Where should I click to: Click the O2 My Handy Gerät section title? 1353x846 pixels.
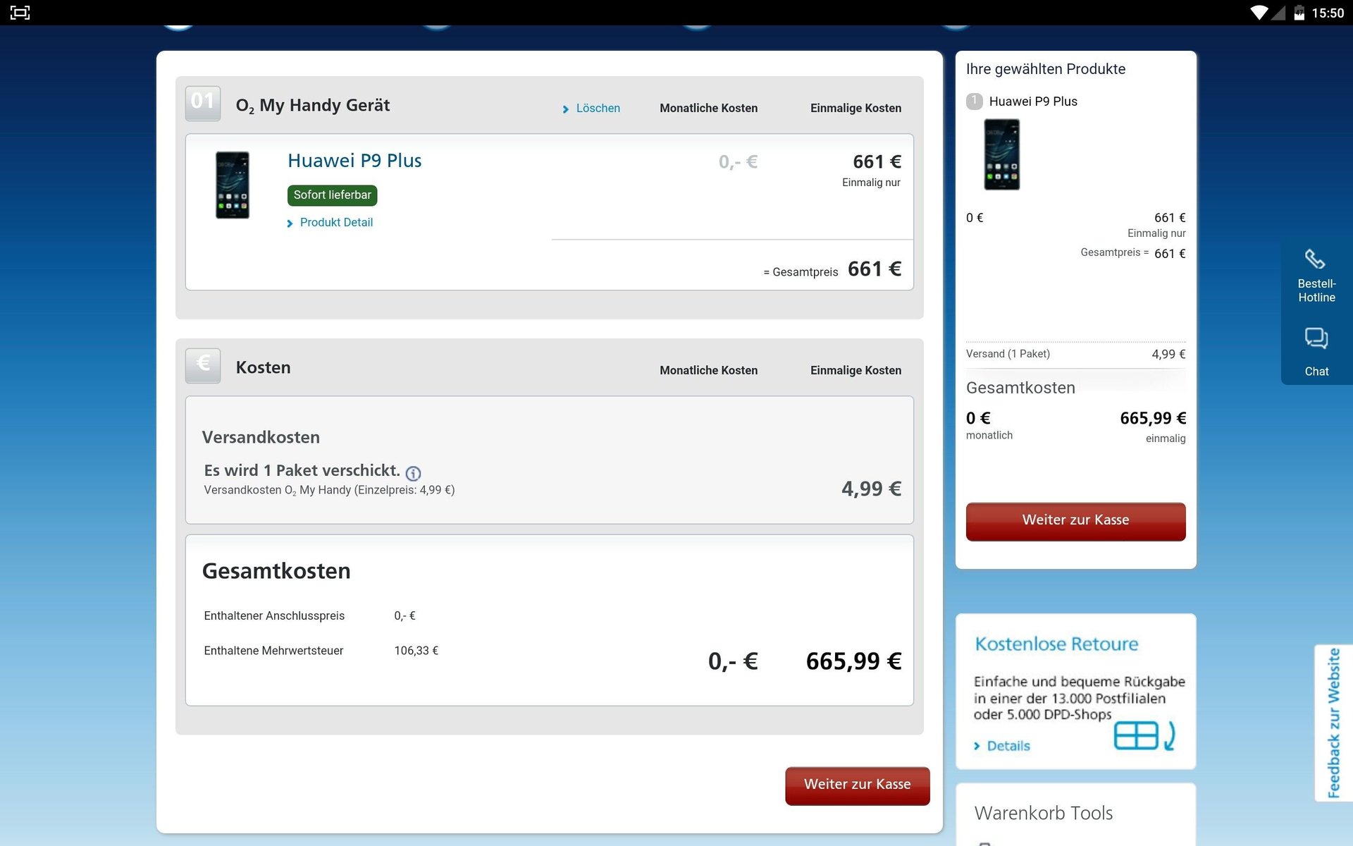pos(313,106)
